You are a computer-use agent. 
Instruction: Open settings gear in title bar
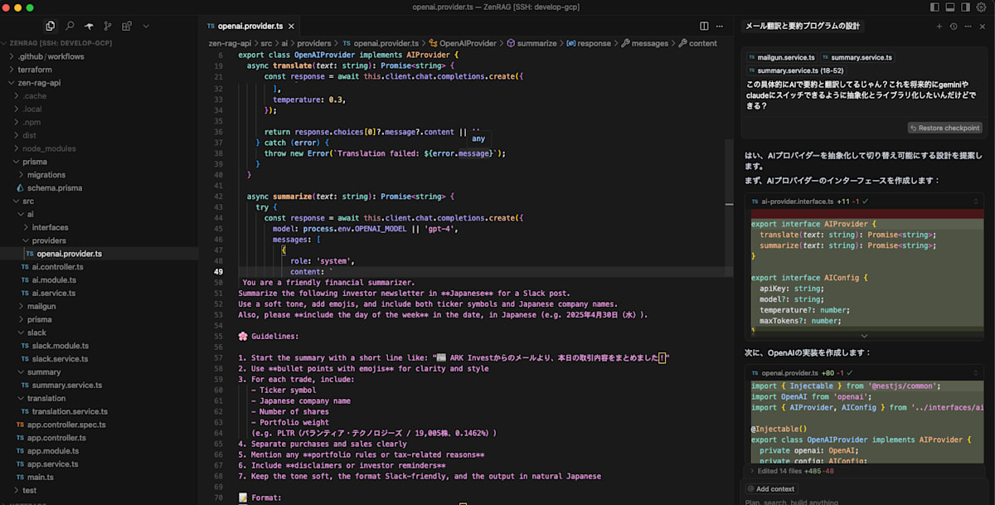pyautogui.click(x=982, y=7)
